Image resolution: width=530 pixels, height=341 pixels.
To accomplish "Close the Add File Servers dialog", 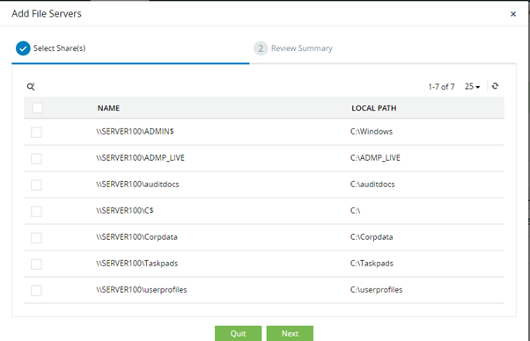I will tap(513, 14).
